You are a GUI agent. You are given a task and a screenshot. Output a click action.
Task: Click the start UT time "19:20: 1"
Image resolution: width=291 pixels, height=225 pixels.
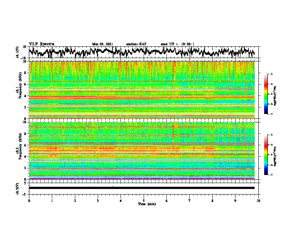[188, 44]
